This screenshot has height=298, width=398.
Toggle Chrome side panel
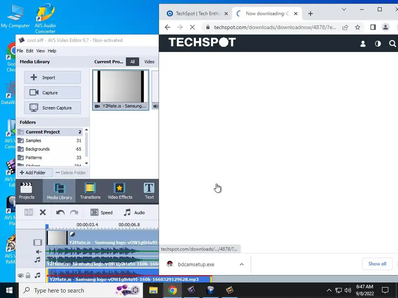pos(373,27)
